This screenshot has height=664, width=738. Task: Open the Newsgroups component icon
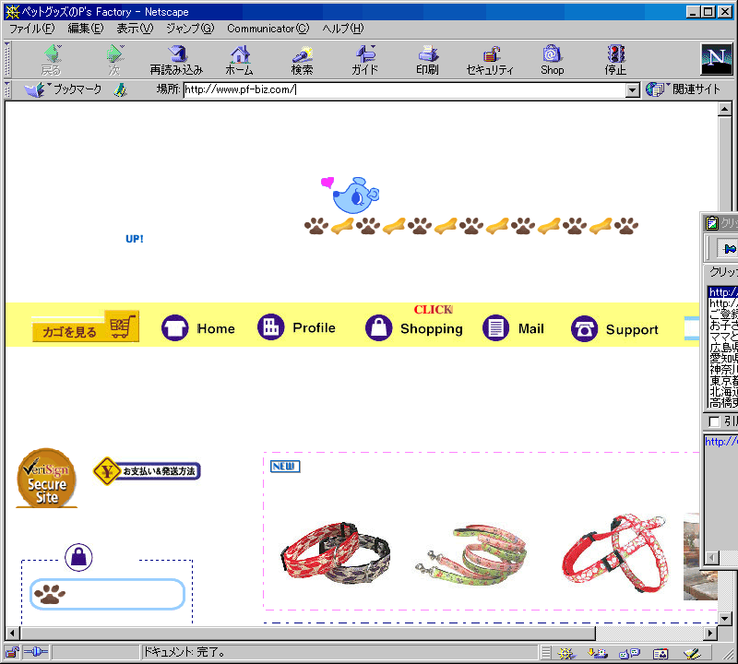629,653
